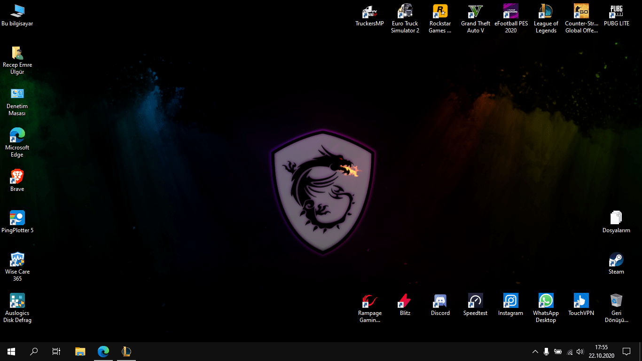Open the volume control in tray
The width and height of the screenshot is (642, 361).
pyautogui.click(x=580, y=352)
